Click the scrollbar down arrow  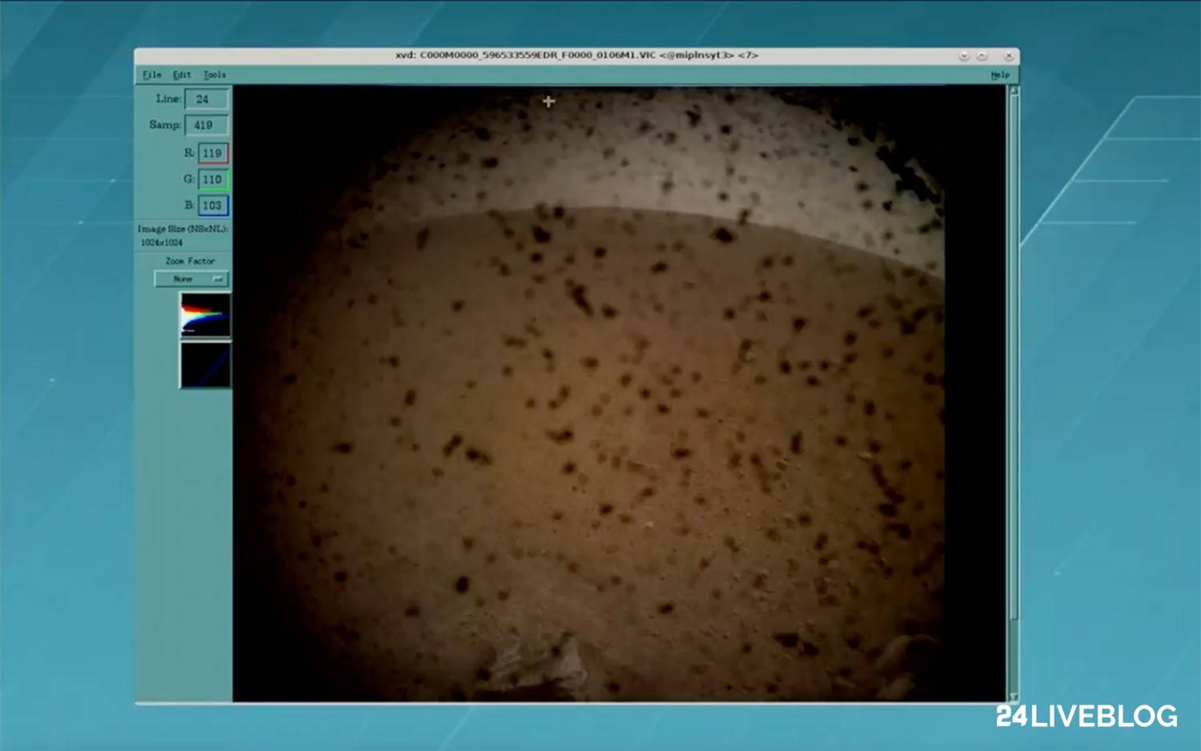tap(1014, 697)
